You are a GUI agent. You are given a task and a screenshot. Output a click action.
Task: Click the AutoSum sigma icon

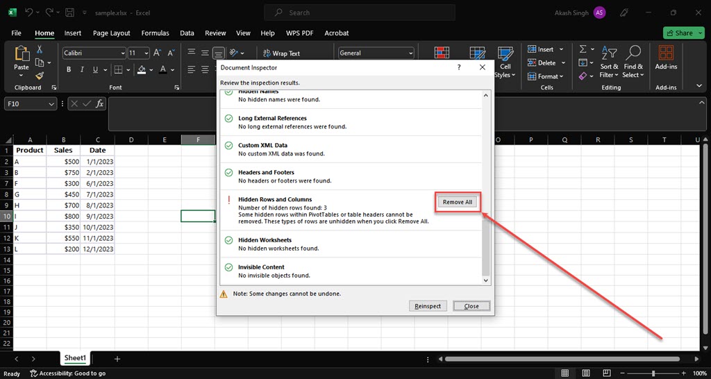pyautogui.click(x=583, y=49)
